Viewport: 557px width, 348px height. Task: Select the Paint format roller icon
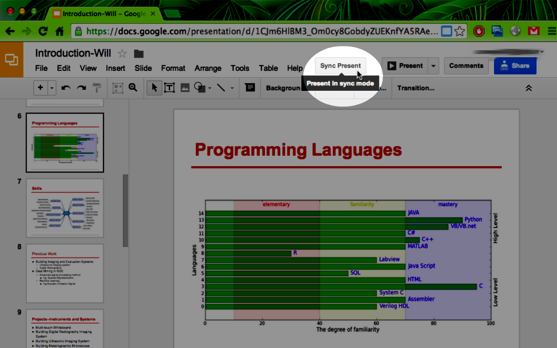(97, 88)
